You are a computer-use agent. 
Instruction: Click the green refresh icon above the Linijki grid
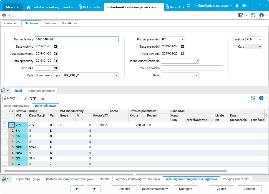(253, 98)
